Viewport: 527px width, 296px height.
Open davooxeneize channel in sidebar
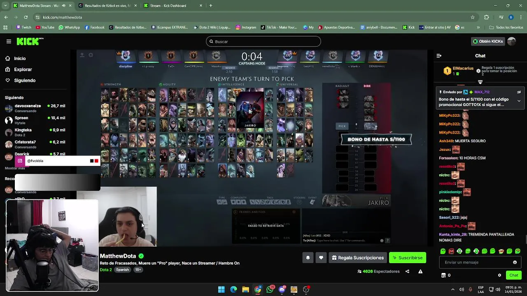click(35, 108)
